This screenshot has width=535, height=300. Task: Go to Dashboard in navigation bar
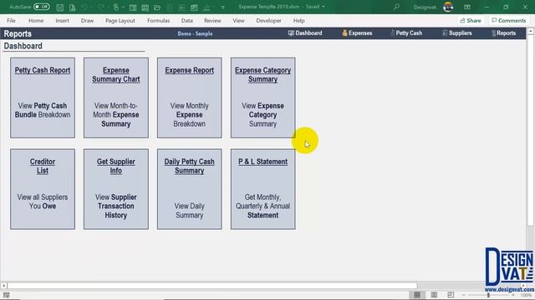click(305, 33)
